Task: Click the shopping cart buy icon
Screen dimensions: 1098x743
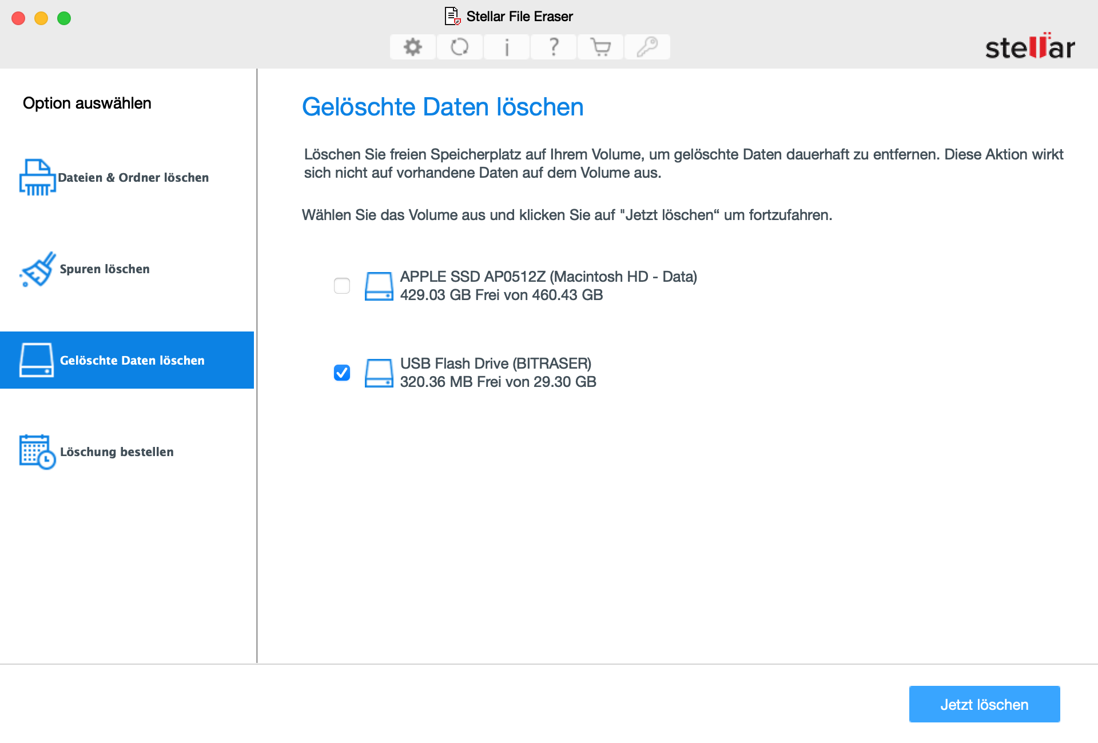Action: click(x=600, y=47)
